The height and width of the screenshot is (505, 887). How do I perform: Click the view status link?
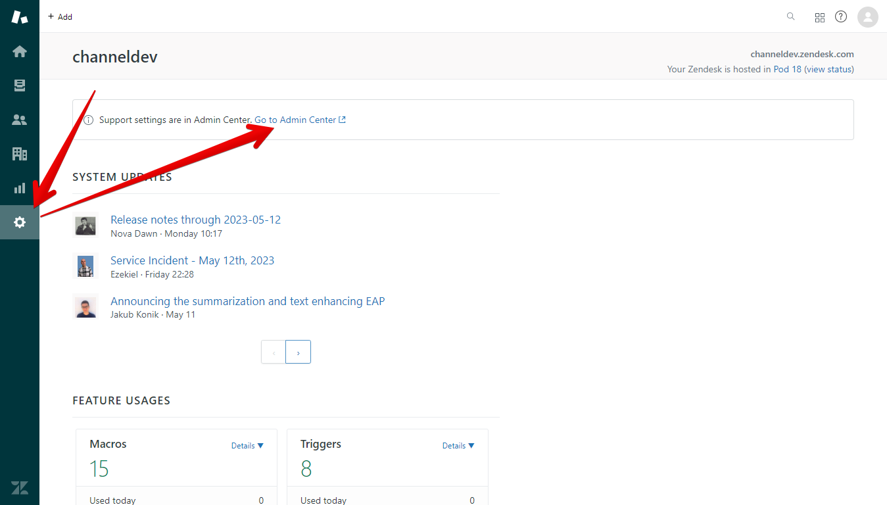(x=829, y=69)
